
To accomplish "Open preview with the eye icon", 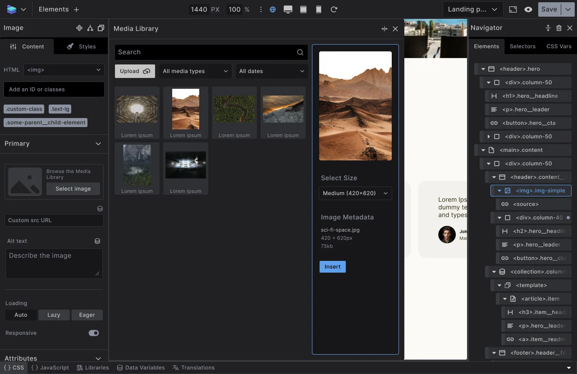I will coord(528,9).
